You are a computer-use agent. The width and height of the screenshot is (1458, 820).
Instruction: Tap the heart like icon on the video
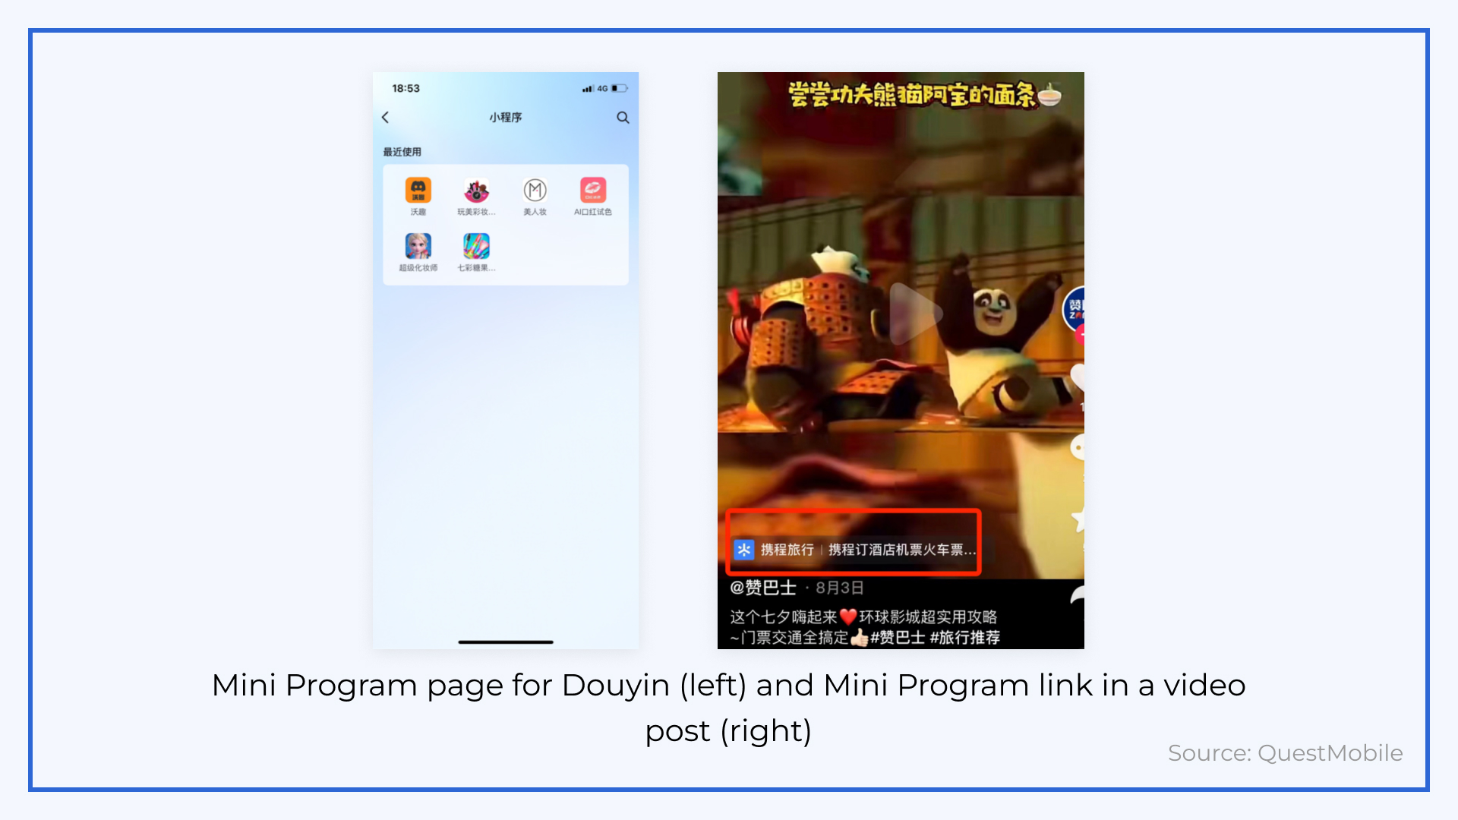pyautogui.click(x=1077, y=377)
